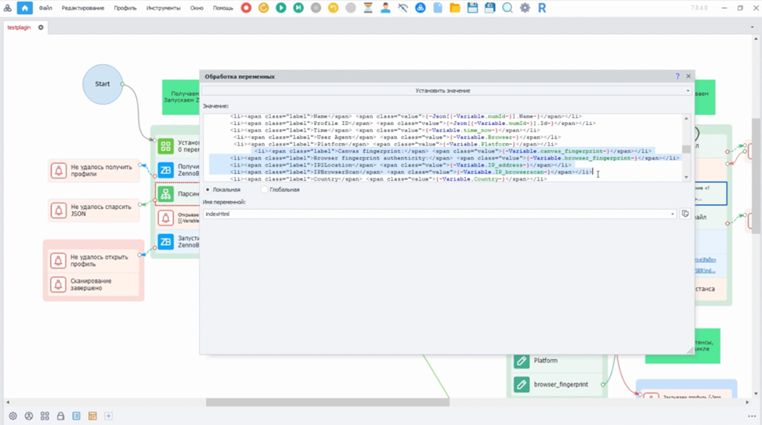
Task: Click the orange Undo arrow icon
Action: pyautogui.click(x=334, y=8)
